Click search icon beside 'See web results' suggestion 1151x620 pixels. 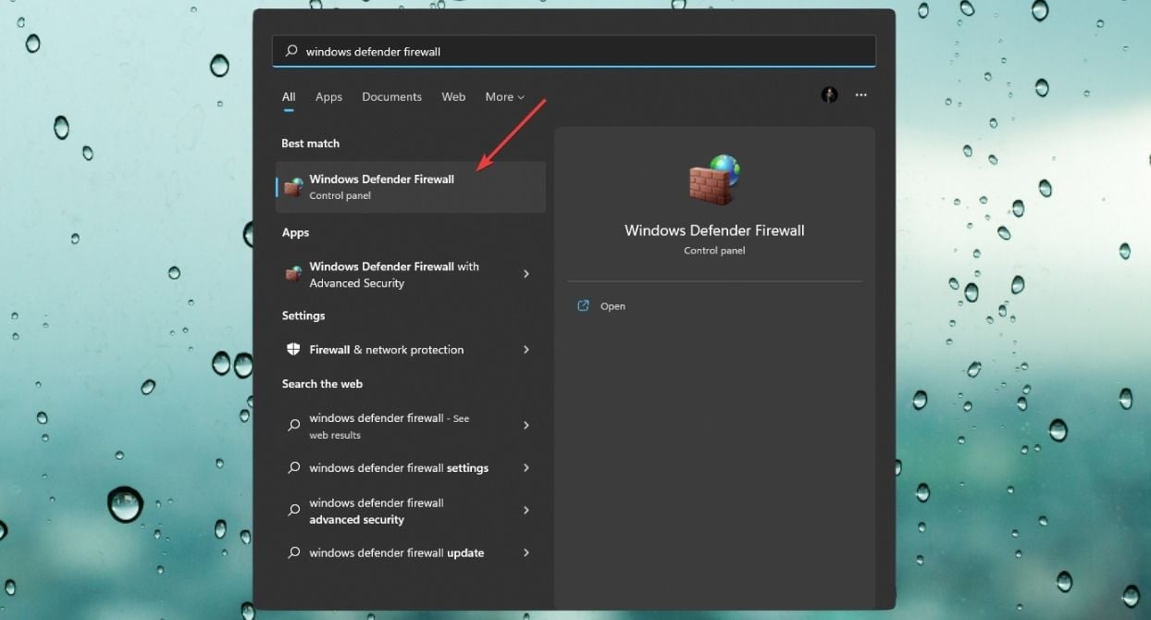tap(293, 426)
